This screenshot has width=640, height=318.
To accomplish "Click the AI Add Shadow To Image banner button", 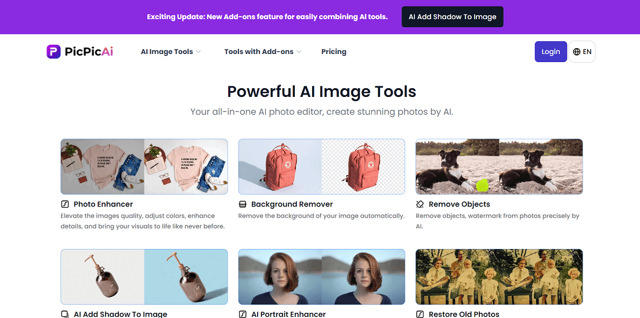I will point(452,17).
